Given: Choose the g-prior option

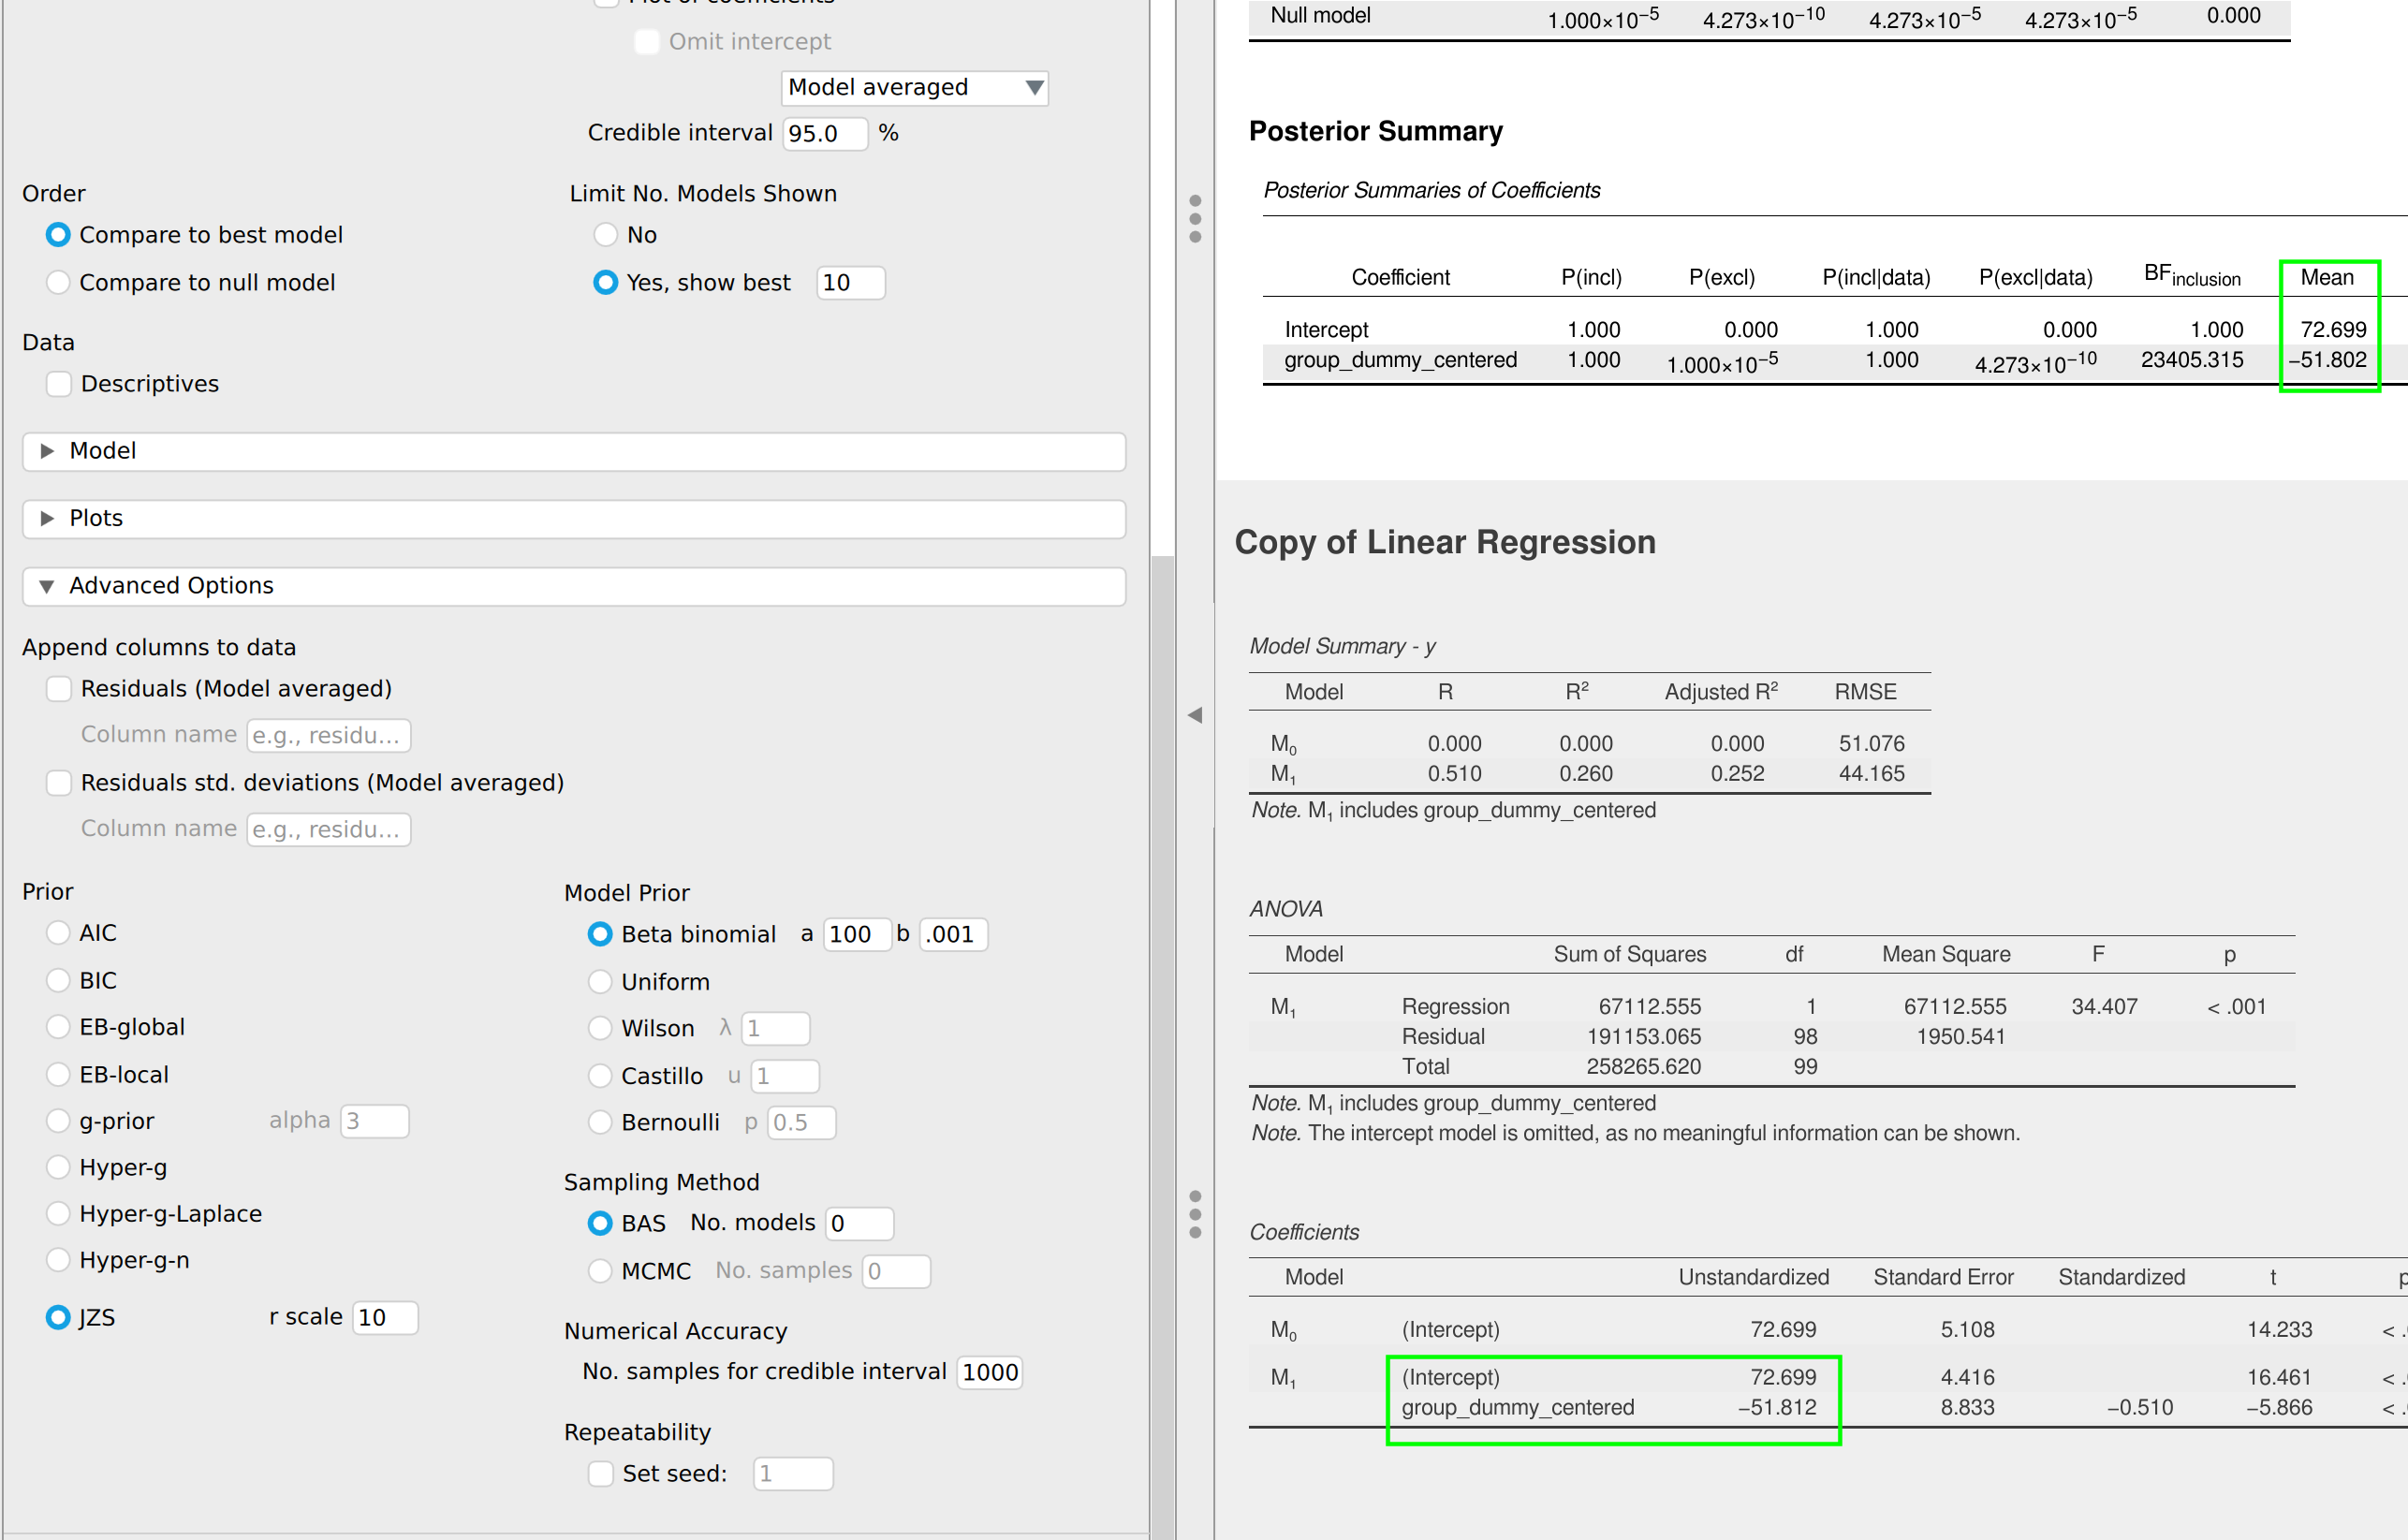Looking at the screenshot, I should pyautogui.click(x=58, y=1121).
